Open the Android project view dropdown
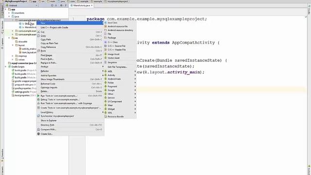 [x=21, y=5]
